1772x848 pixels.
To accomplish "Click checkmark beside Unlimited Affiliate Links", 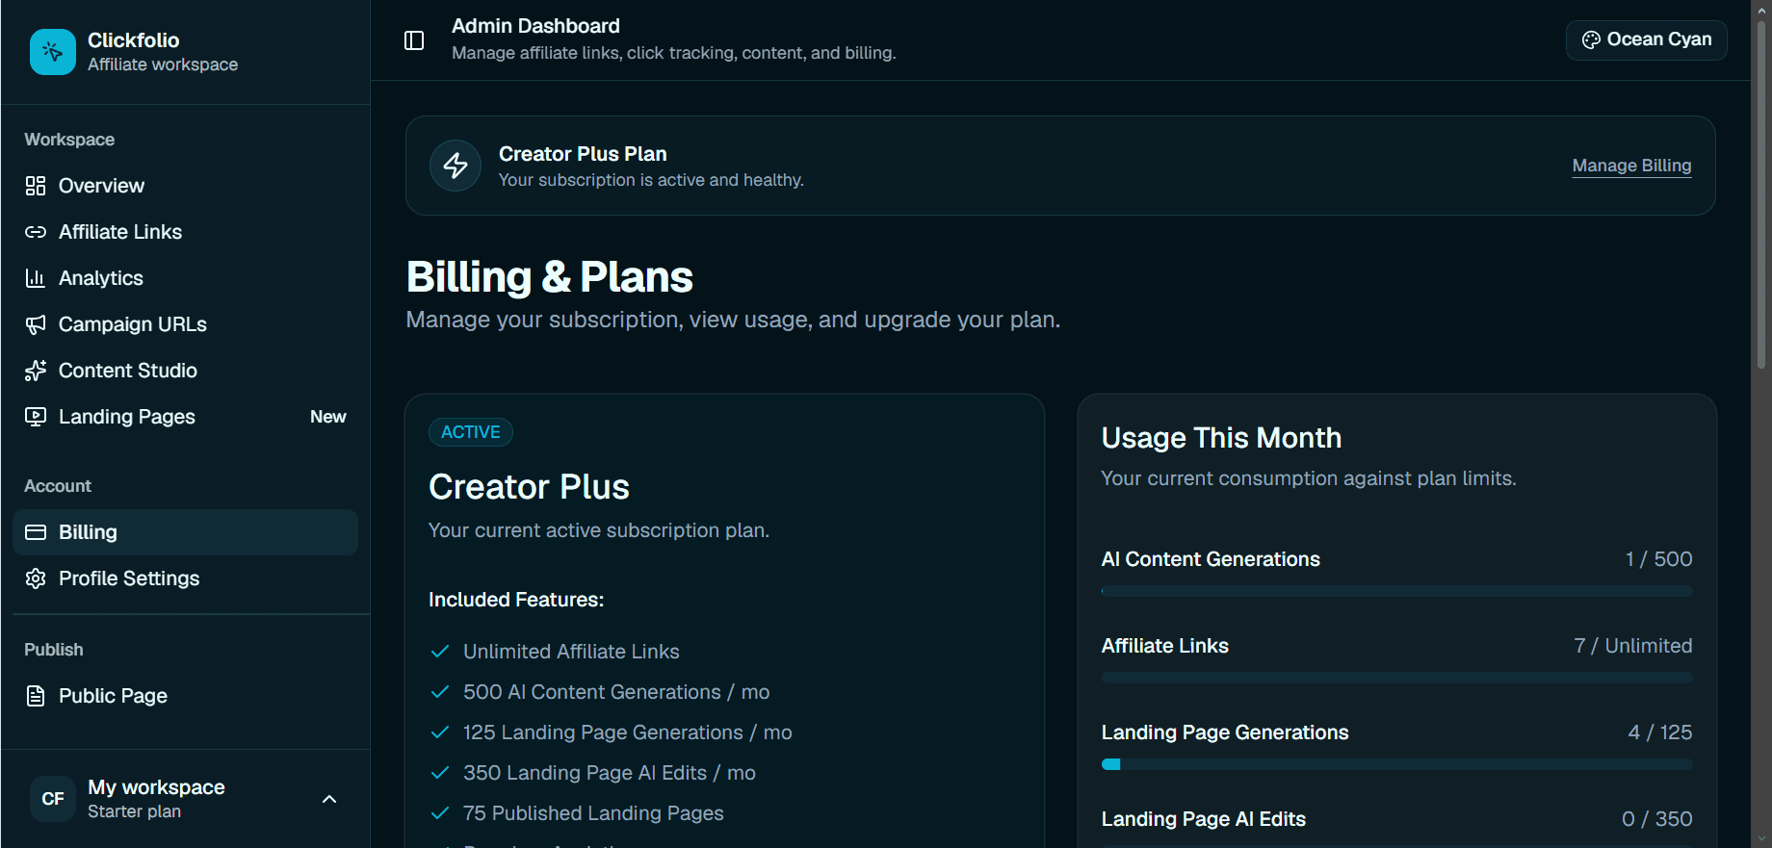I will point(440,652).
